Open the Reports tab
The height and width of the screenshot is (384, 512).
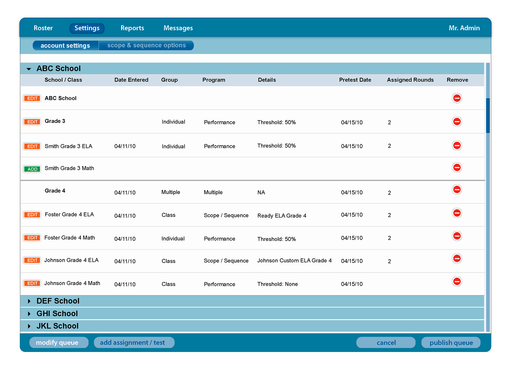click(132, 28)
